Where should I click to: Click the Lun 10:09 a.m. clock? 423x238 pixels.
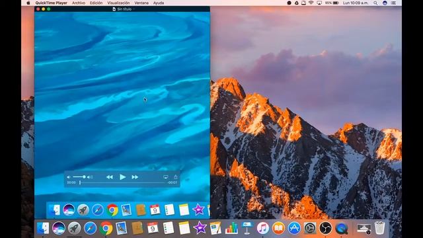[356, 3]
